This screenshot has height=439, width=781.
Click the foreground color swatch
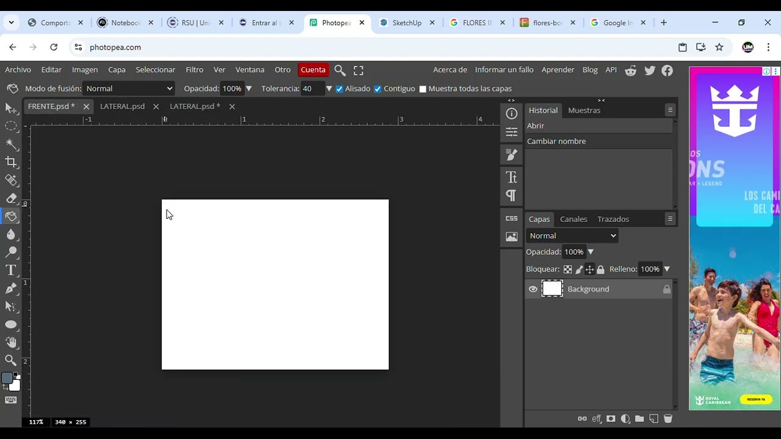[x=7, y=379]
